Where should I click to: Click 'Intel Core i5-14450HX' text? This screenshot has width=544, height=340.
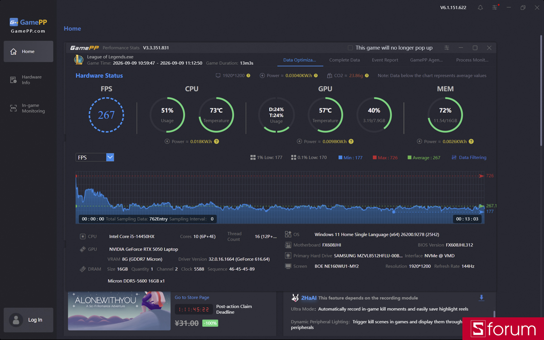point(132,236)
